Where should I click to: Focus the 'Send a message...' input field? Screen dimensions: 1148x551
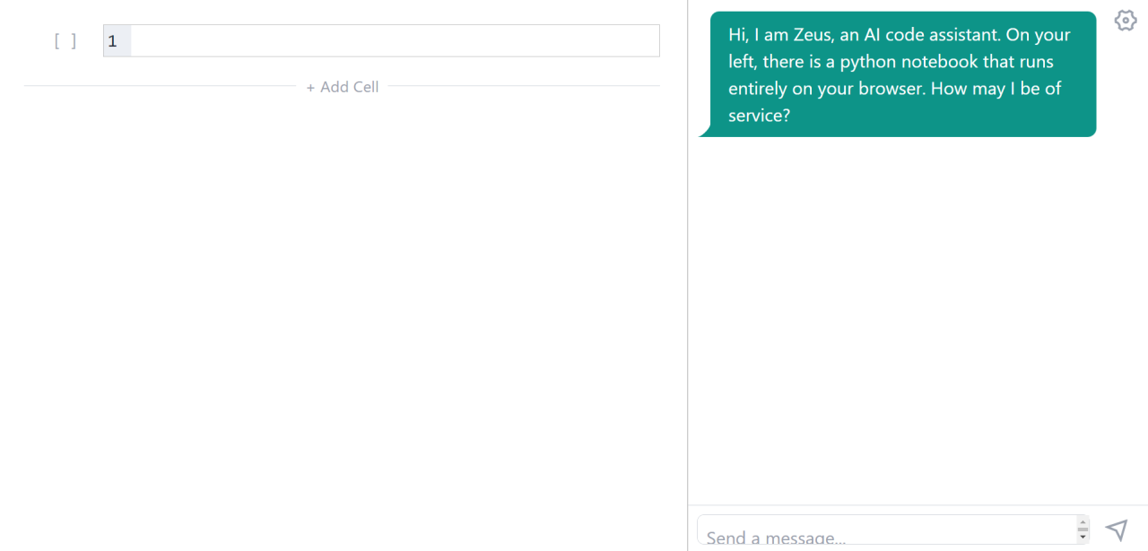click(883, 536)
